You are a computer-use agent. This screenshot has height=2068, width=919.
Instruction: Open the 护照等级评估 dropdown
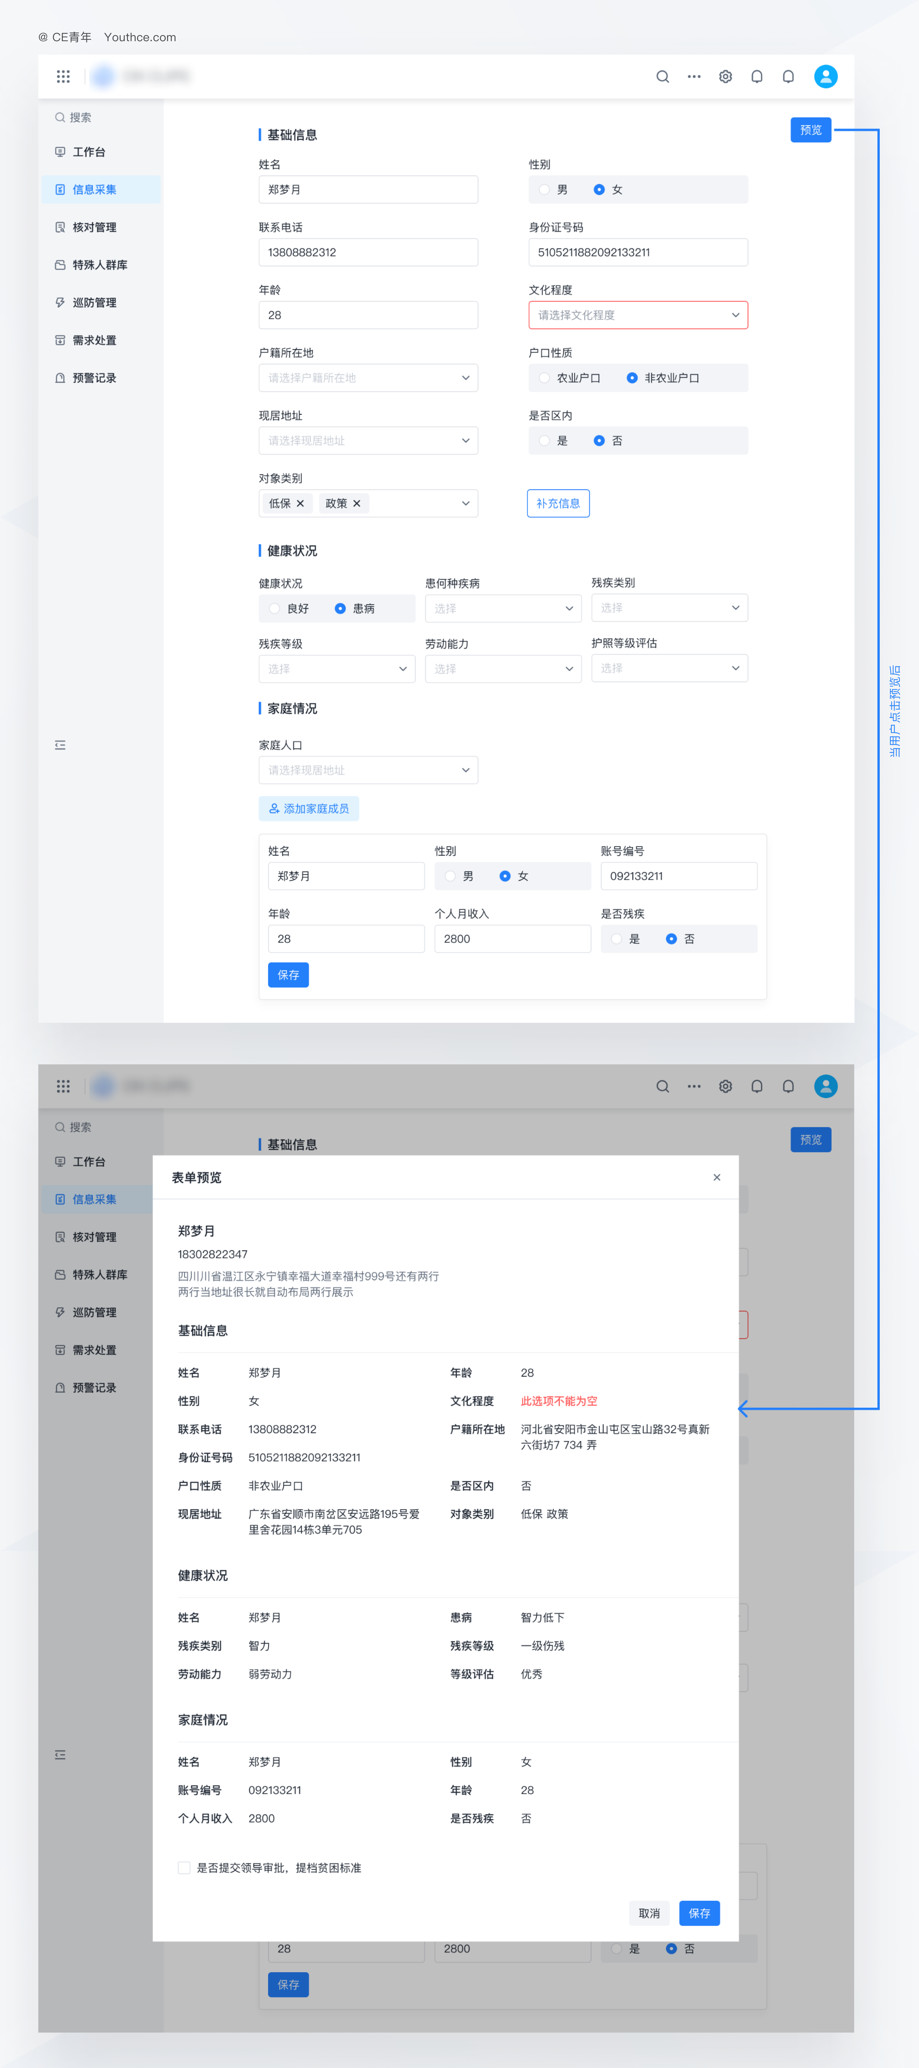[x=669, y=668]
